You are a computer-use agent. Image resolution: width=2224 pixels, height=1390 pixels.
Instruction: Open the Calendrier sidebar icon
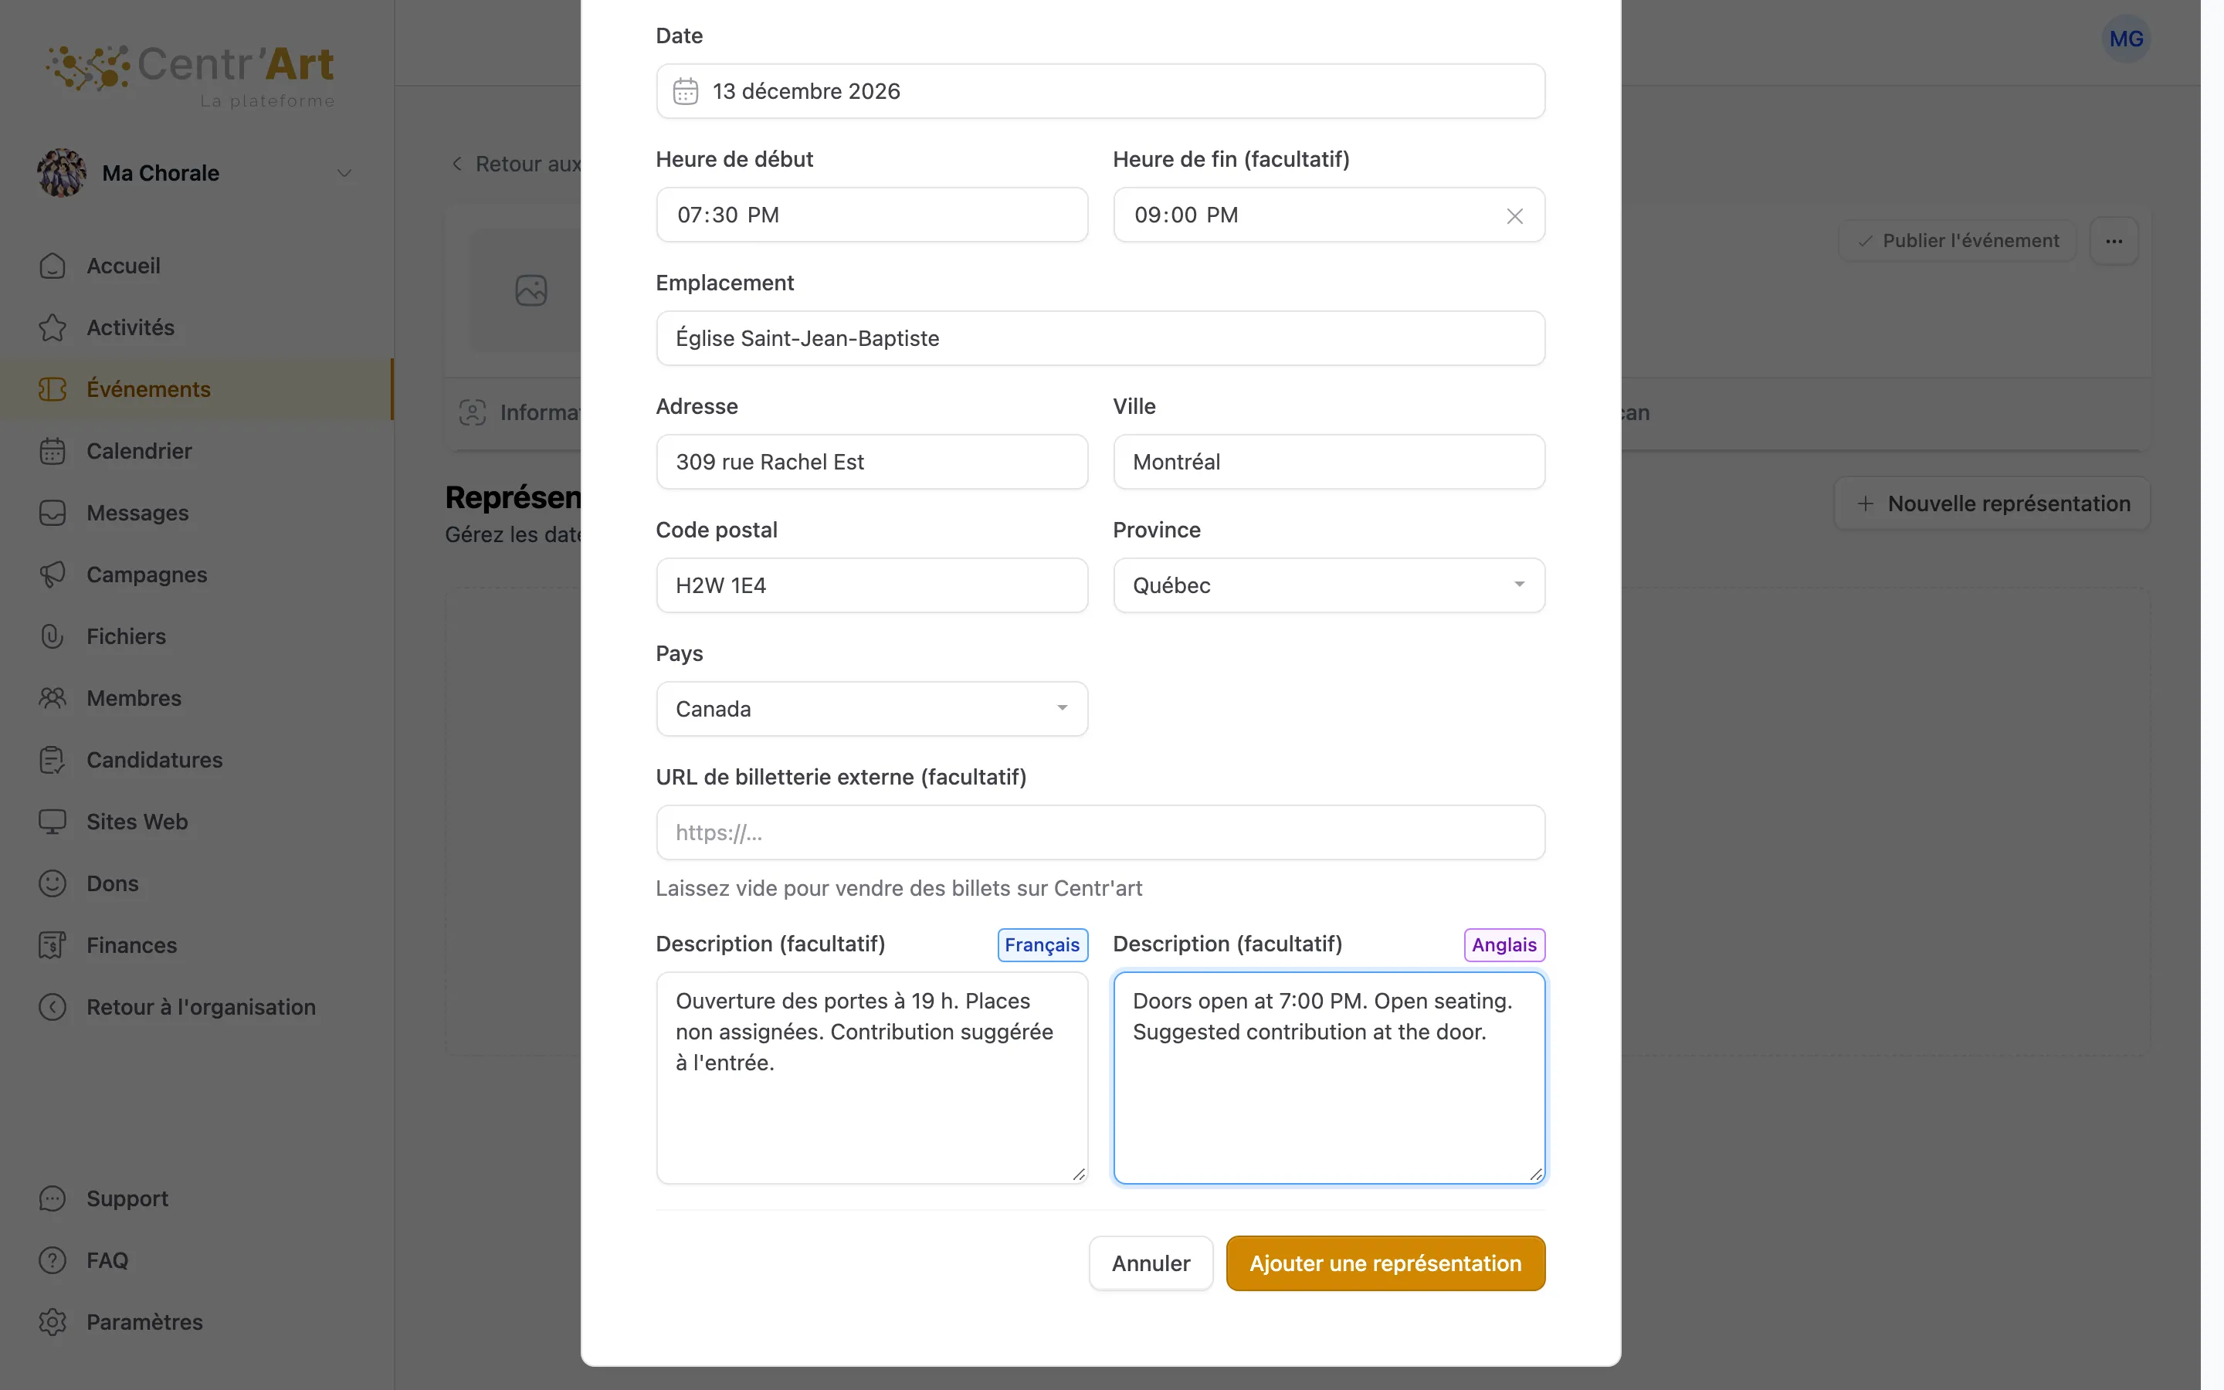tap(53, 452)
